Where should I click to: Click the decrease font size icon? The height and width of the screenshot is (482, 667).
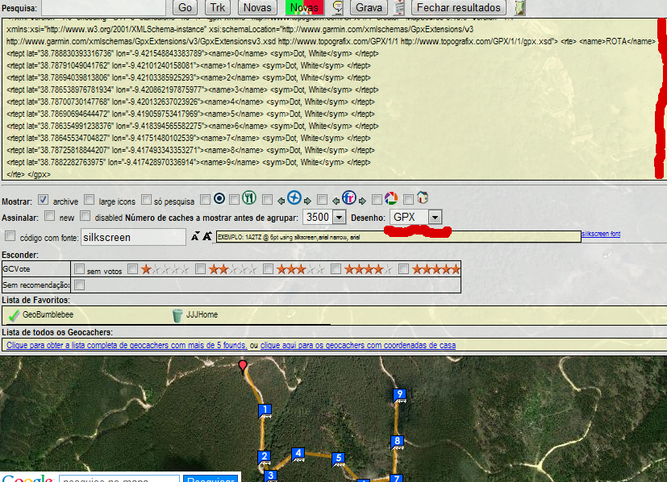point(195,236)
